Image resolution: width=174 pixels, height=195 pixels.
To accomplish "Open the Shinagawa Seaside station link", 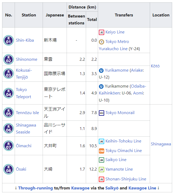I will (26, 129).
